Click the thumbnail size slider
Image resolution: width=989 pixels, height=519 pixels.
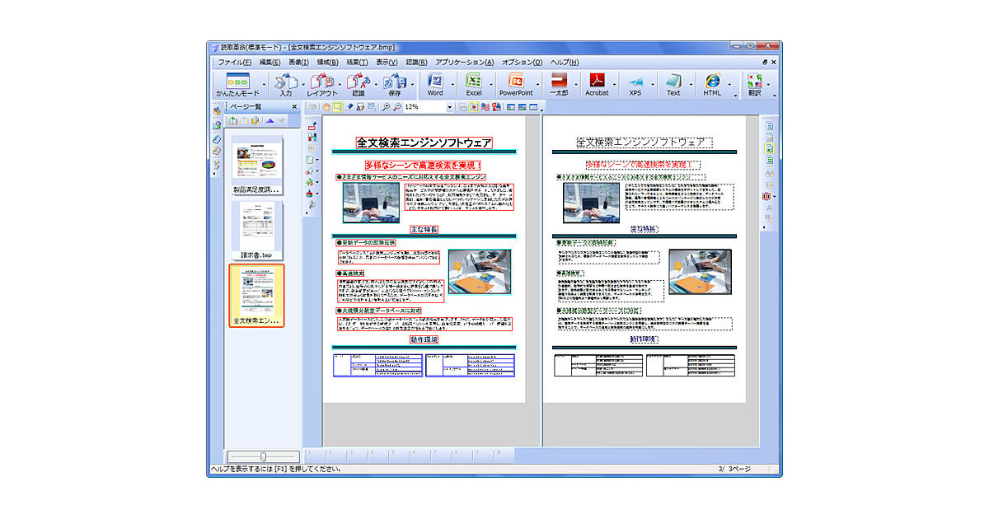262,456
